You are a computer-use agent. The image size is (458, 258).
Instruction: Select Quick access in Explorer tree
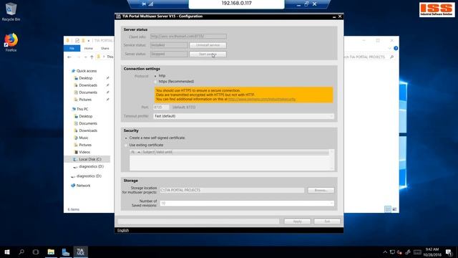87,71
